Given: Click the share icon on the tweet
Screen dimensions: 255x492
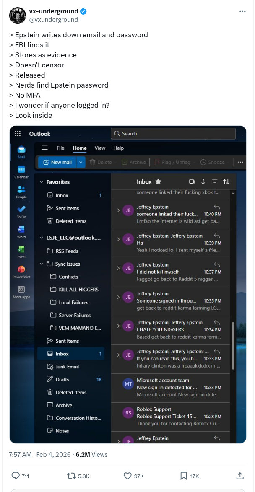Looking at the screenshot, I should tap(240, 476).
